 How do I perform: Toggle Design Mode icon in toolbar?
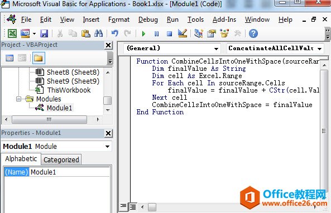[x=183, y=33]
